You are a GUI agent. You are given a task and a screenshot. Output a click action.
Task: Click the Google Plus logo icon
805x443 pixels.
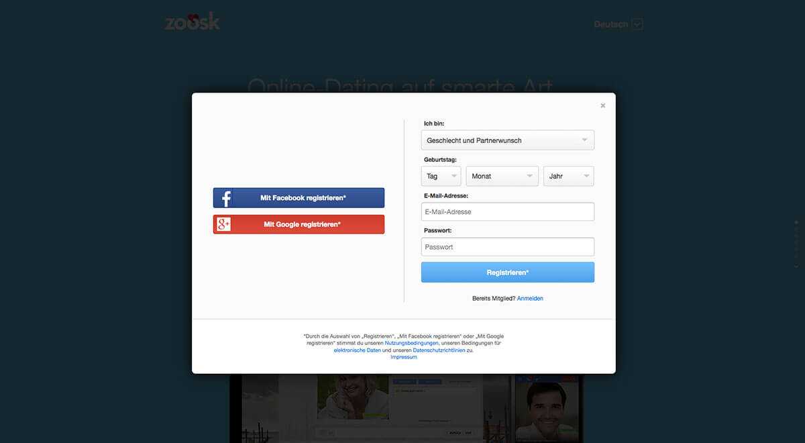click(224, 224)
